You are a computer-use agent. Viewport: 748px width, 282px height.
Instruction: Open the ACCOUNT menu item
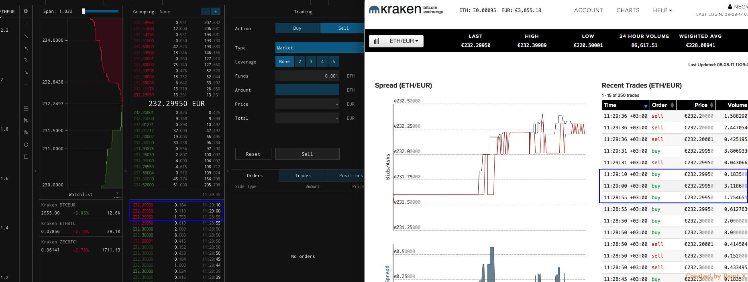tap(589, 10)
